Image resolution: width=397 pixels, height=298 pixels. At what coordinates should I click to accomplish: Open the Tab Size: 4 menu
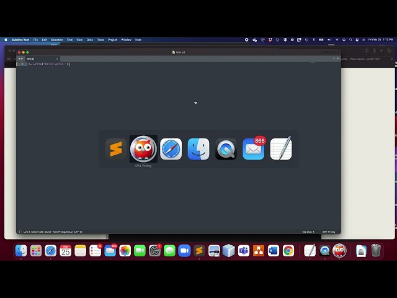click(x=308, y=232)
